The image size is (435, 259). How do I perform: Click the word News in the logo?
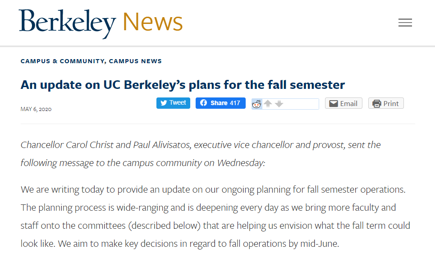point(152,22)
